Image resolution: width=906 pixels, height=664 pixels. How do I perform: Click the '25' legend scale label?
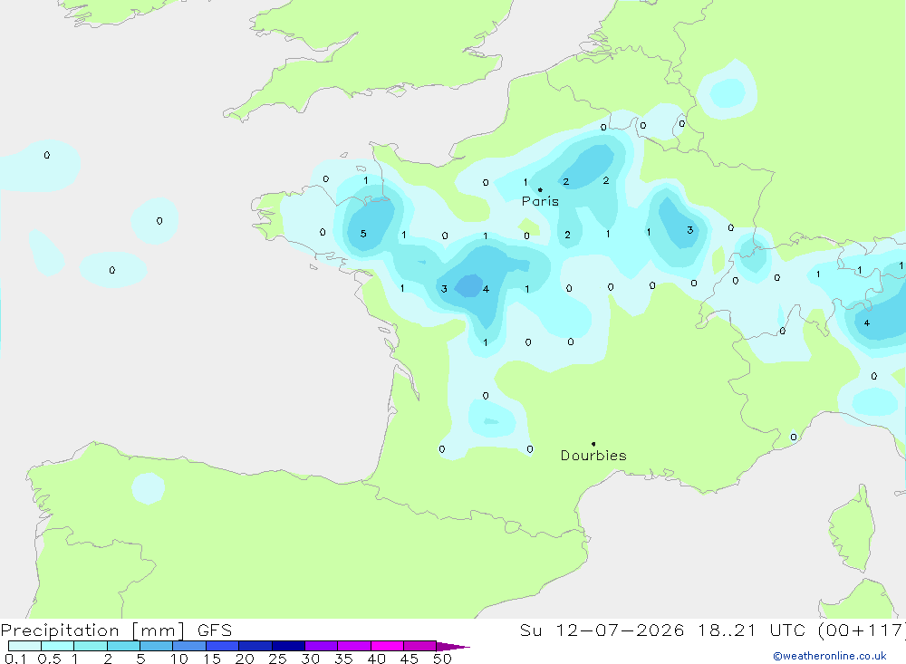tap(278, 659)
